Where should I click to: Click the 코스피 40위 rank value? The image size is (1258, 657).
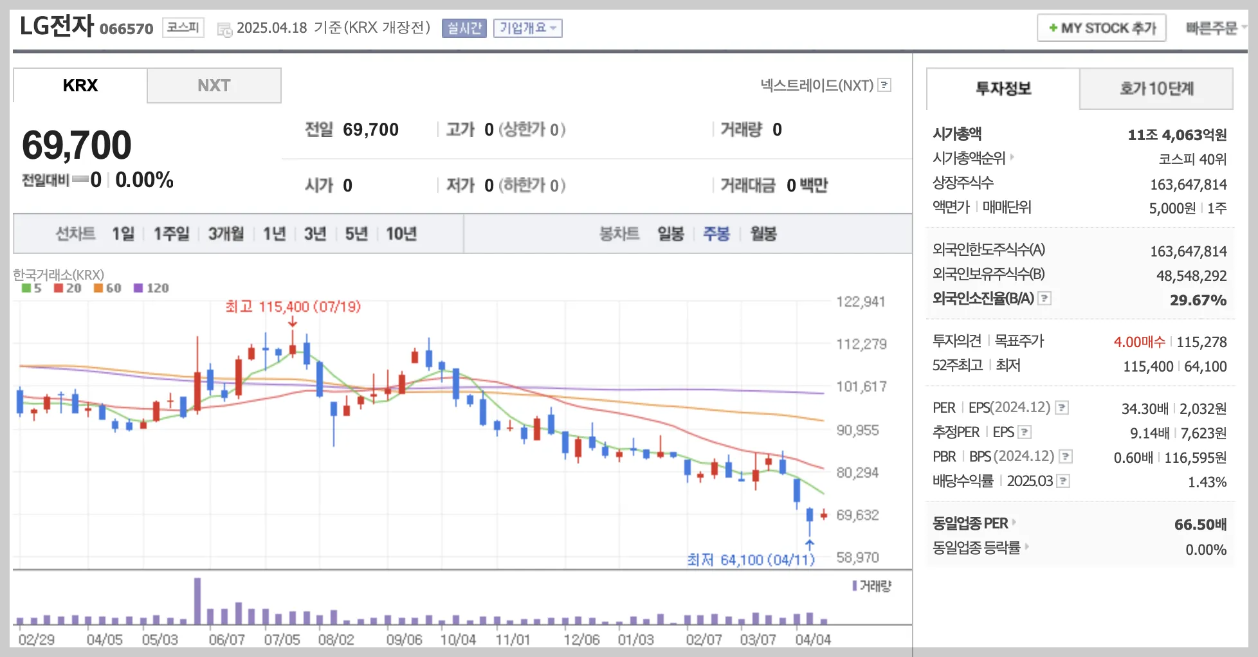[1192, 159]
